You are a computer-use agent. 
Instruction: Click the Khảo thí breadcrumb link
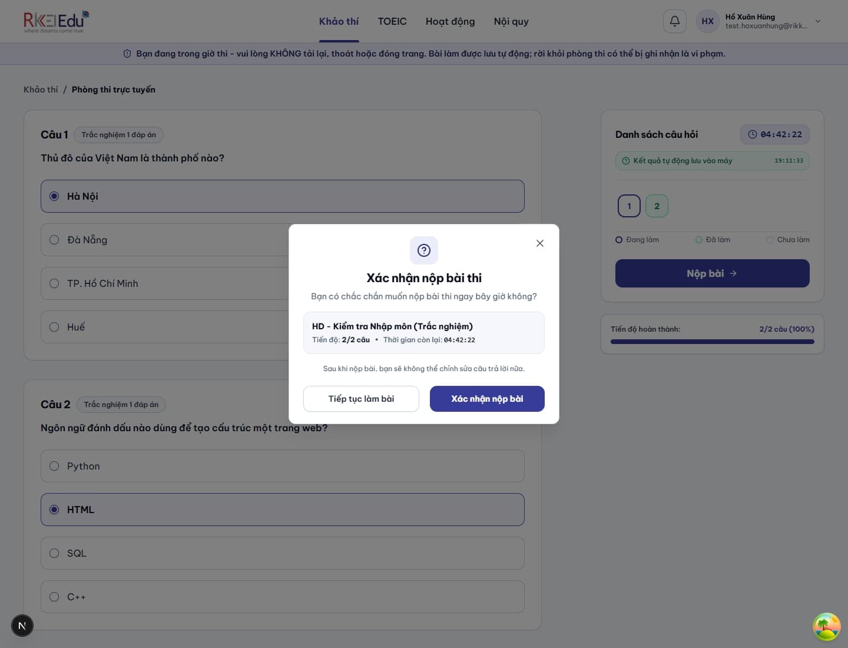(41, 90)
